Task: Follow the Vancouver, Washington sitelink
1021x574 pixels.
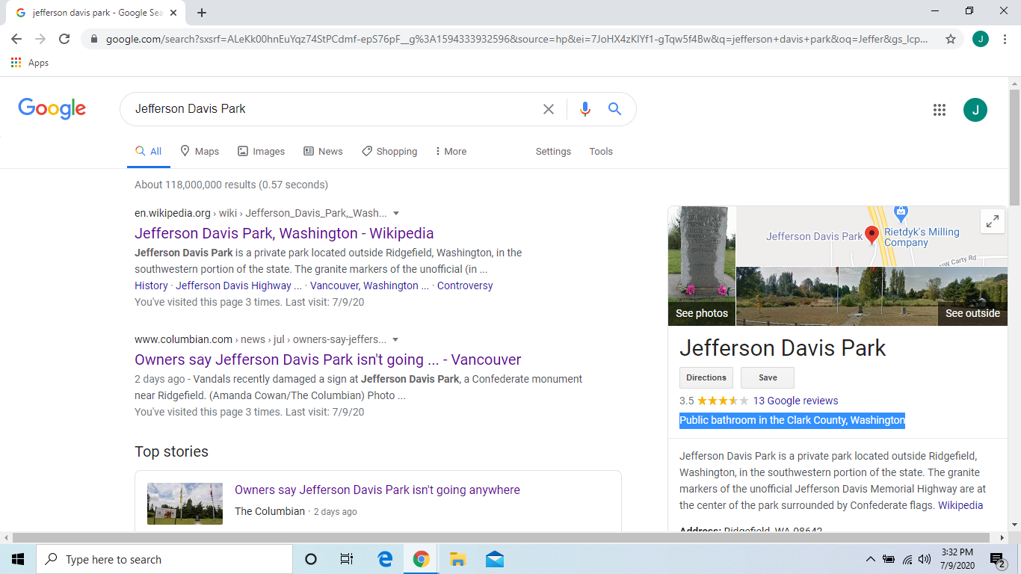Action: coord(369,286)
